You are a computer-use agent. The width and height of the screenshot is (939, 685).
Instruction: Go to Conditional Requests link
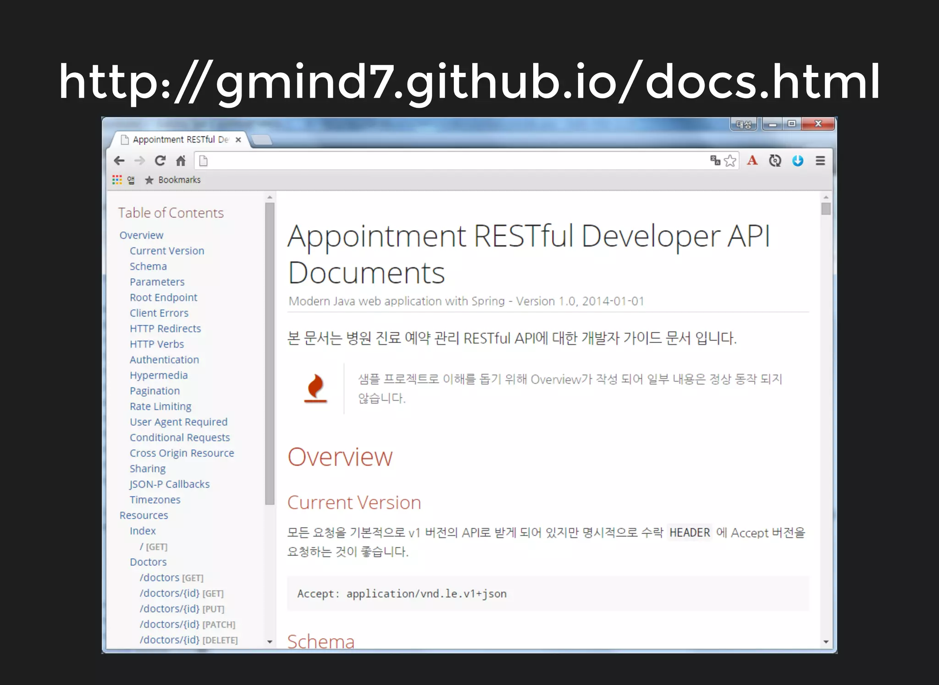pyautogui.click(x=180, y=438)
